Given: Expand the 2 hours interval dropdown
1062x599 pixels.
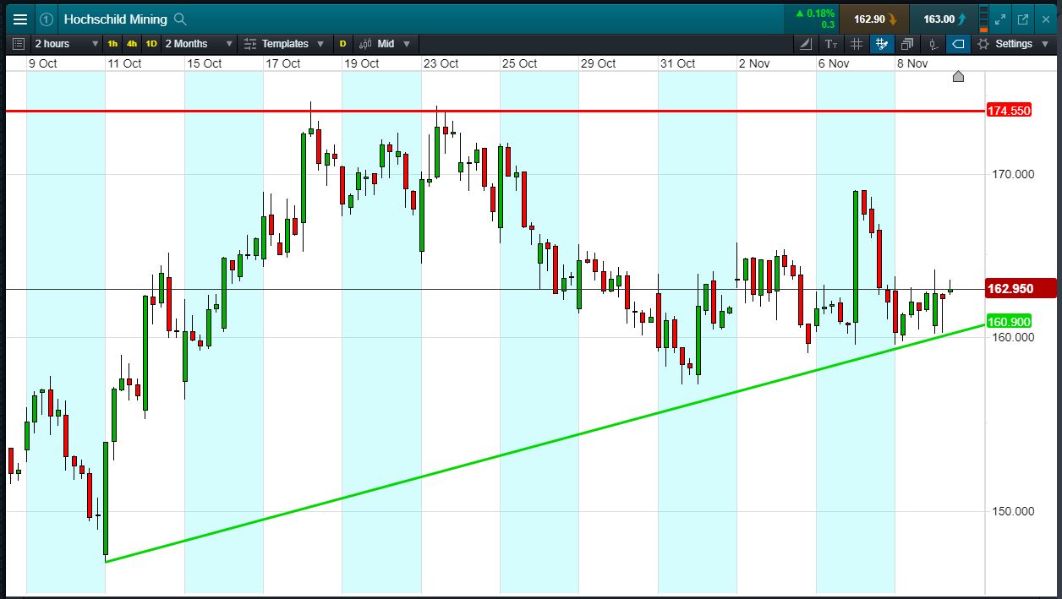Looking at the screenshot, I should (66, 44).
